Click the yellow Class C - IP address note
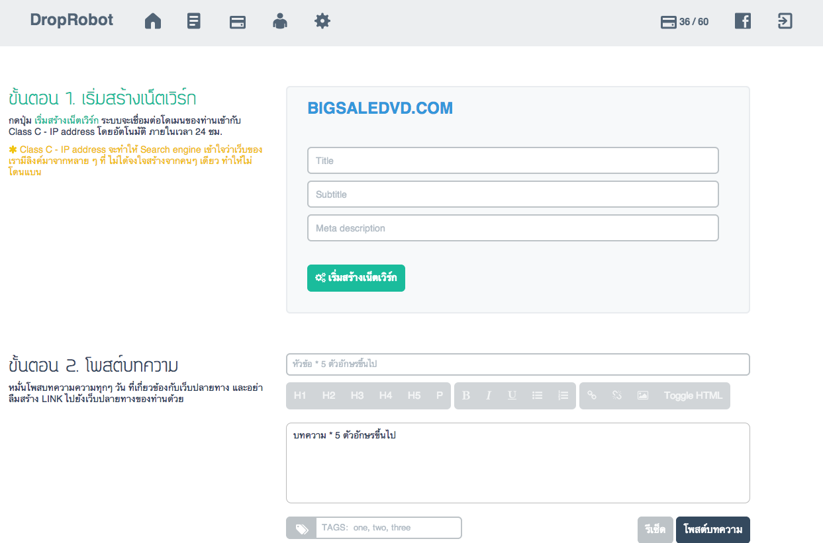 (x=135, y=161)
